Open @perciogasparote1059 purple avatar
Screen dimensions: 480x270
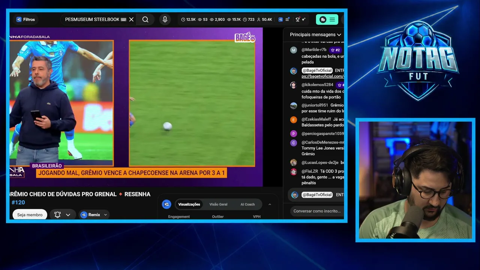pos(294,133)
